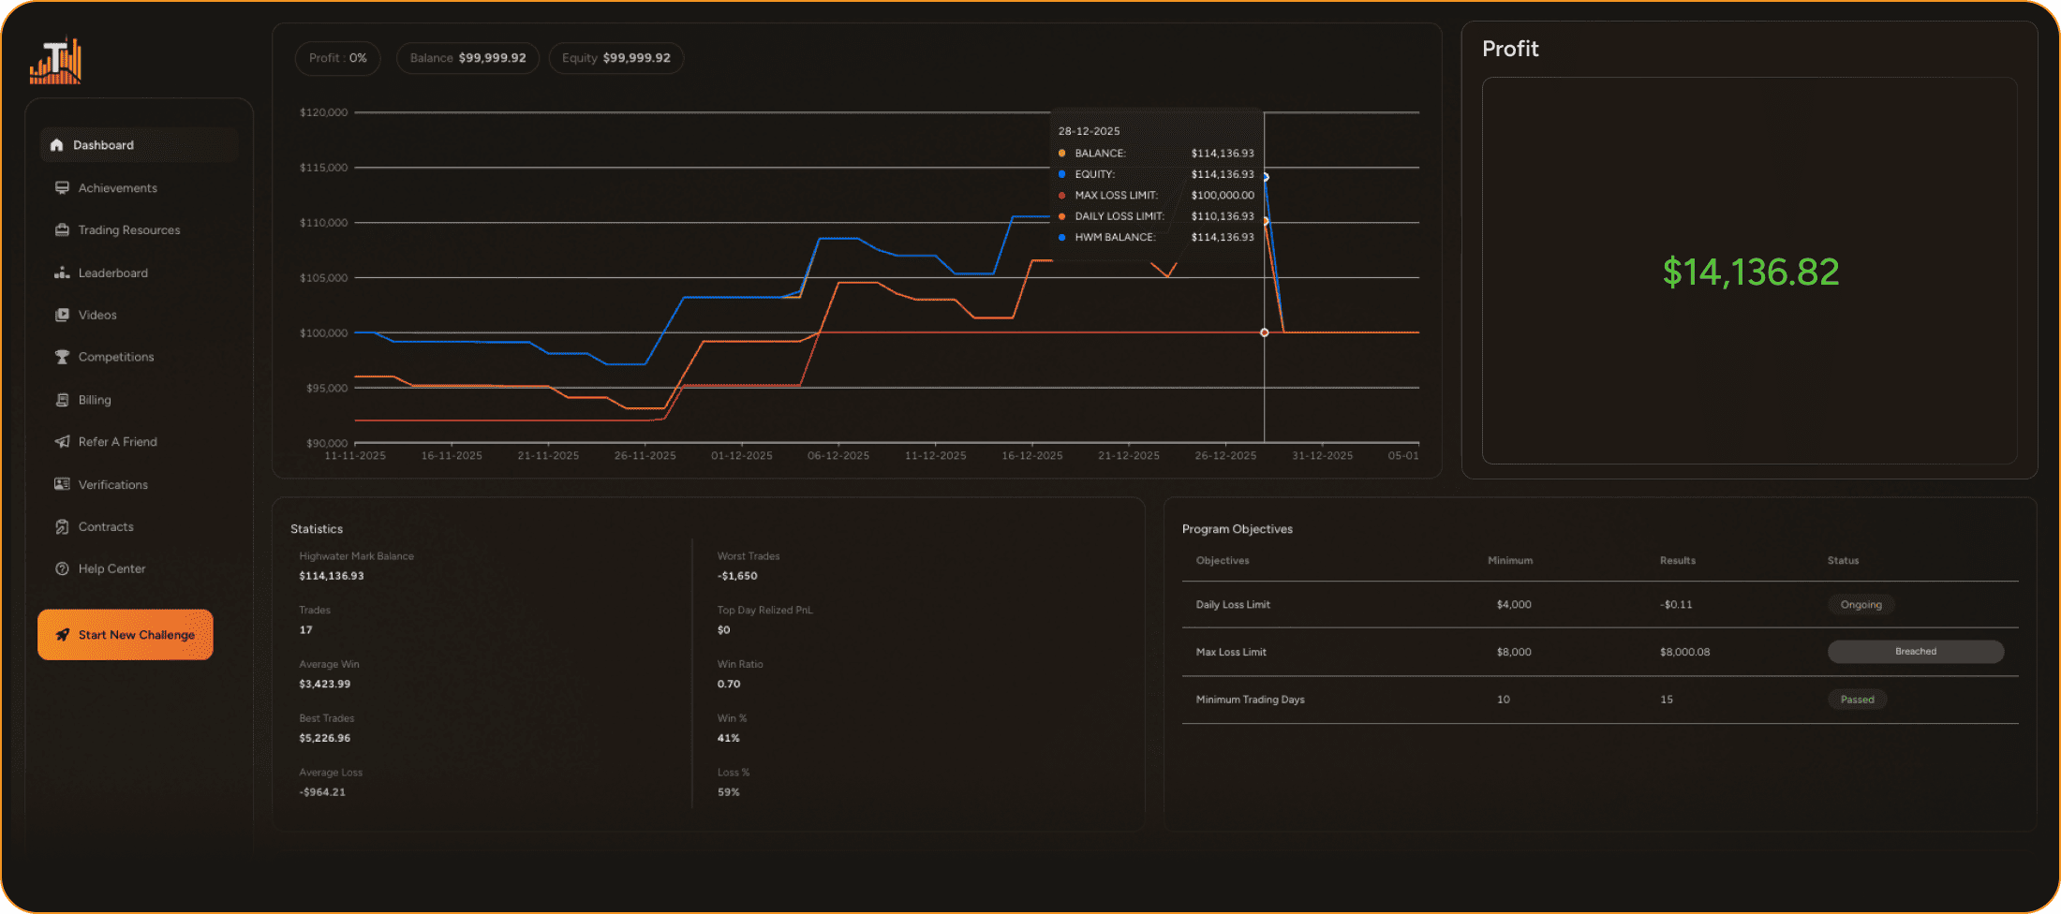This screenshot has width=2061, height=914.
Task: Click the Profit 0% pill
Action: tap(337, 58)
